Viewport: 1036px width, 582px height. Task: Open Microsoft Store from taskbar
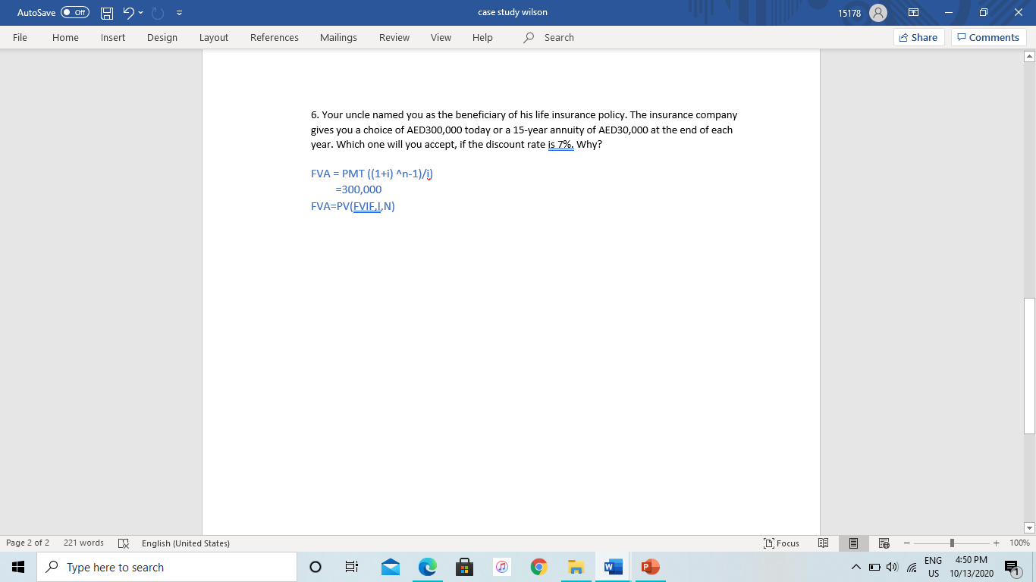(x=464, y=567)
